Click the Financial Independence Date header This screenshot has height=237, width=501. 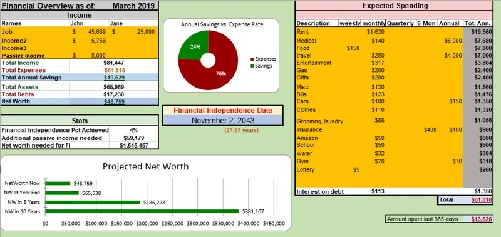click(223, 110)
